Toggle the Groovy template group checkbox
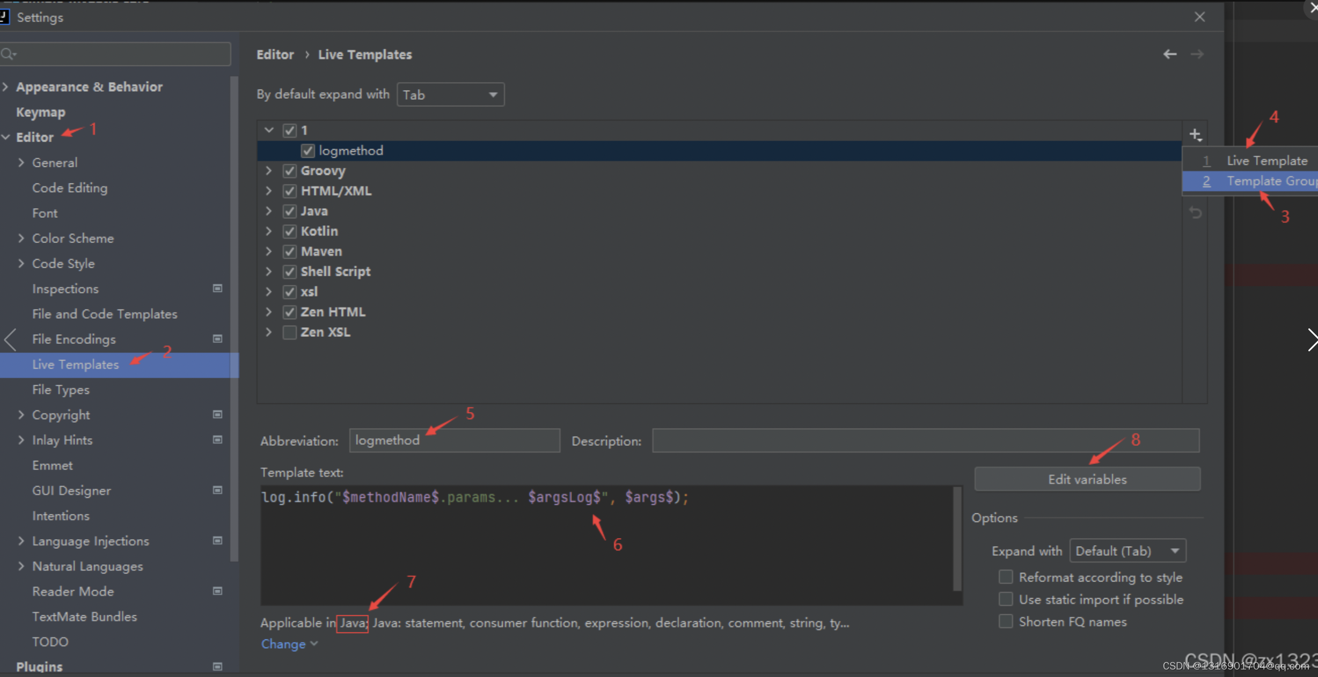Image resolution: width=1318 pixels, height=677 pixels. pos(289,170)
